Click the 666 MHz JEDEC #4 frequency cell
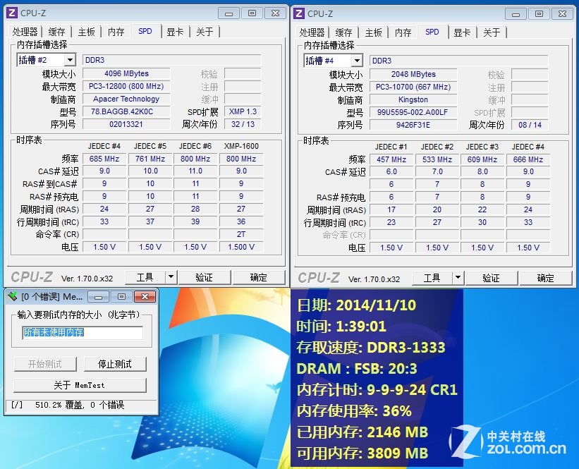The width and height of the screenshot is (579, 469). pyautogui.click(x=528, y=159)
